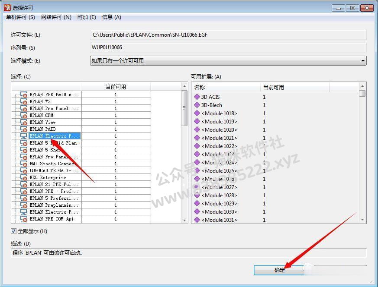This screenshot has height=287, width=378.
Task: Click the EPLAN Preplannin... icon
Action: [24, 205]
